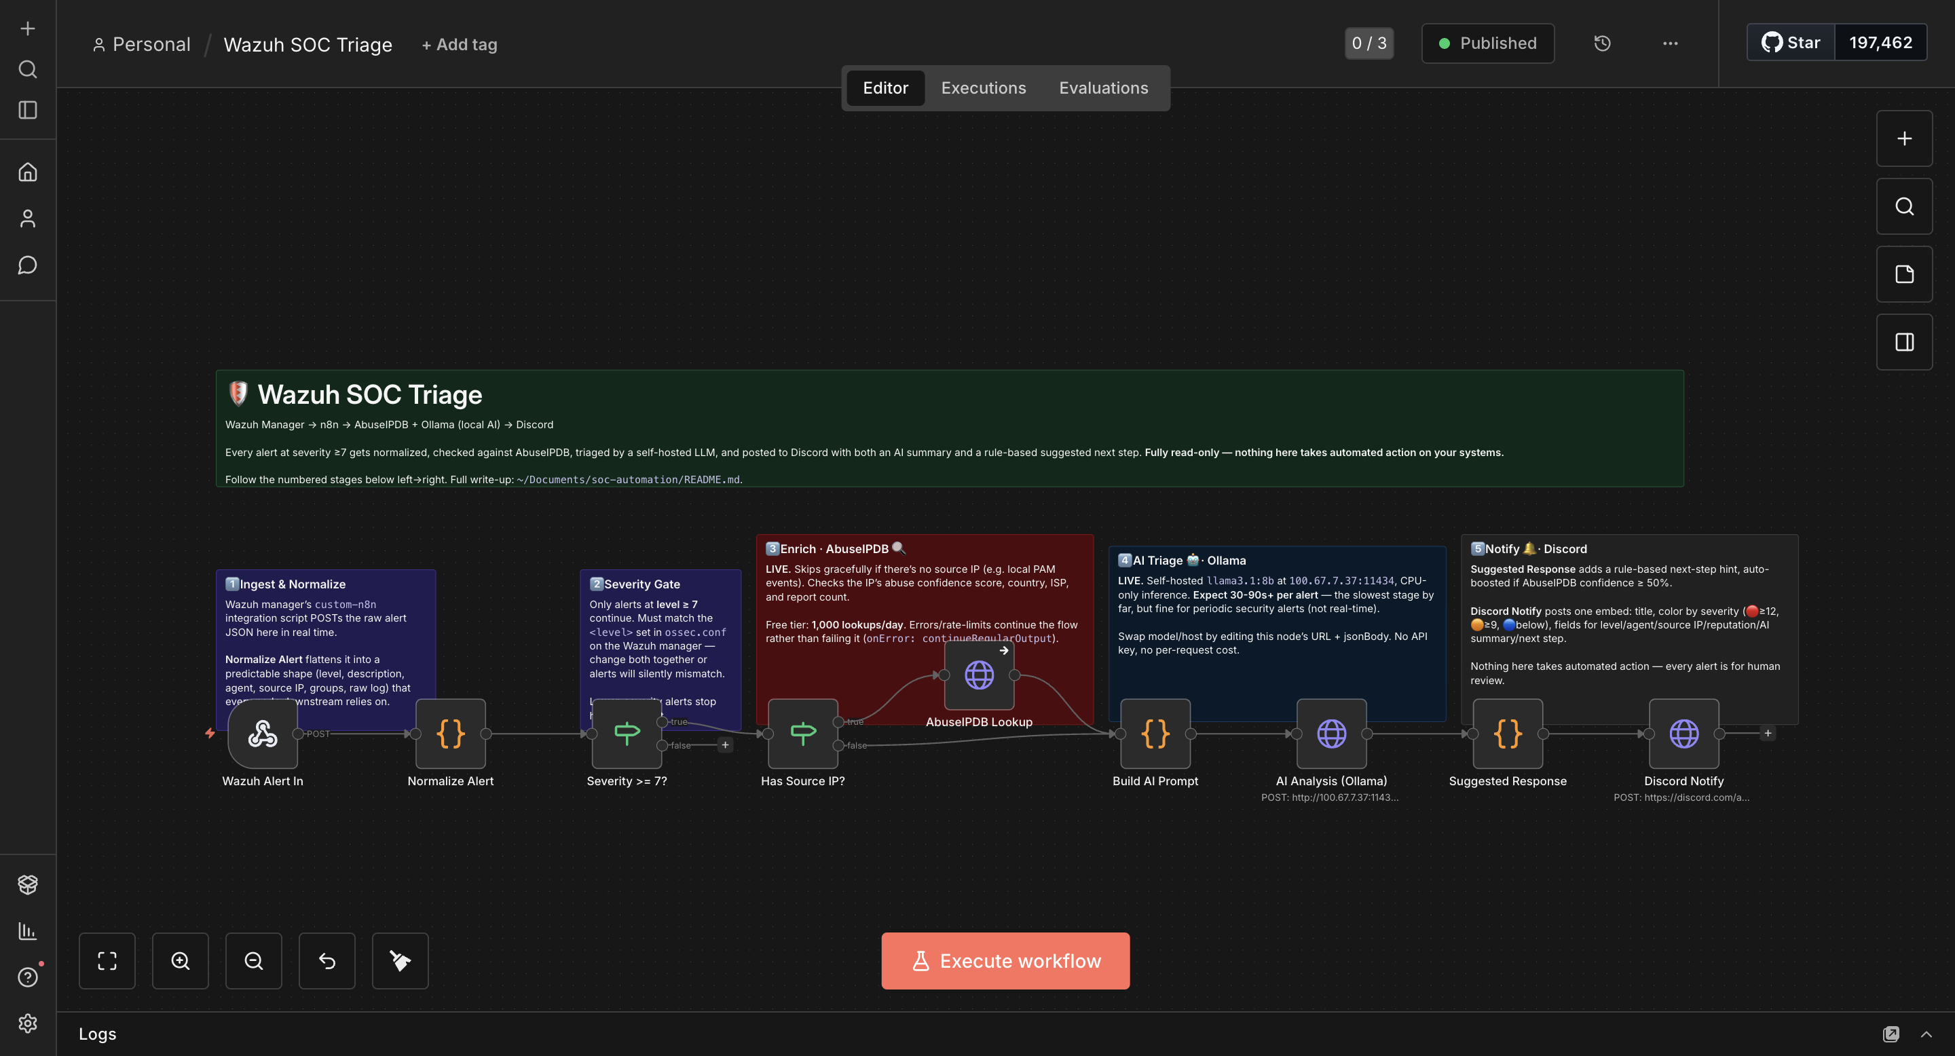The height and width of the screenshot is (1056, 1955).
Task: Expand the Logs panel chevron
Action: pos(1926,1034)
